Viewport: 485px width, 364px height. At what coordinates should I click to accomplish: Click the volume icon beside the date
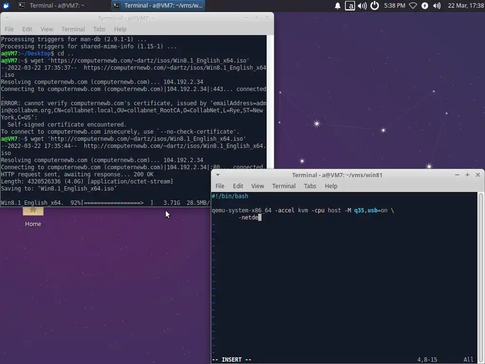click(x=437, y=6)
